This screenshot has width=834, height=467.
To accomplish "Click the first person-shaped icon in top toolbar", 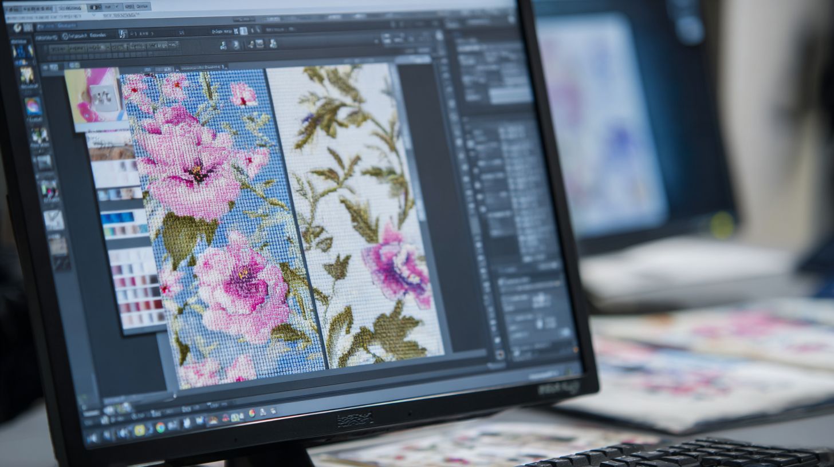I will 223,45.
